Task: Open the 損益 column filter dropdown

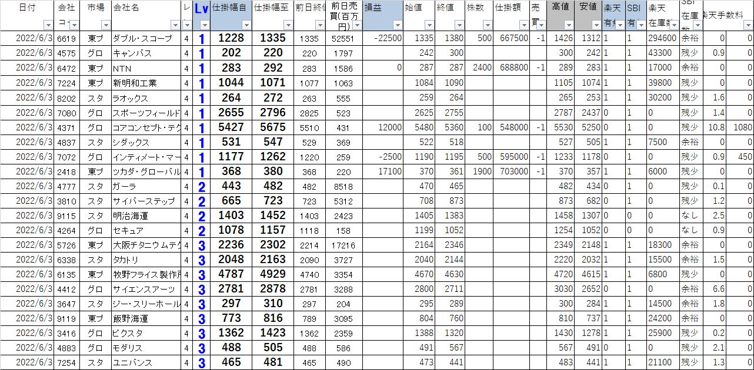Action: (x=397, y=25)
